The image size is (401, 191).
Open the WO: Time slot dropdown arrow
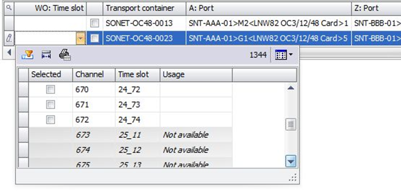click(80, 38)
